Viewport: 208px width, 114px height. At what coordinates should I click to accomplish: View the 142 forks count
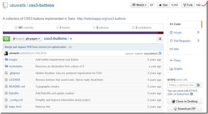tap(198, 5)
